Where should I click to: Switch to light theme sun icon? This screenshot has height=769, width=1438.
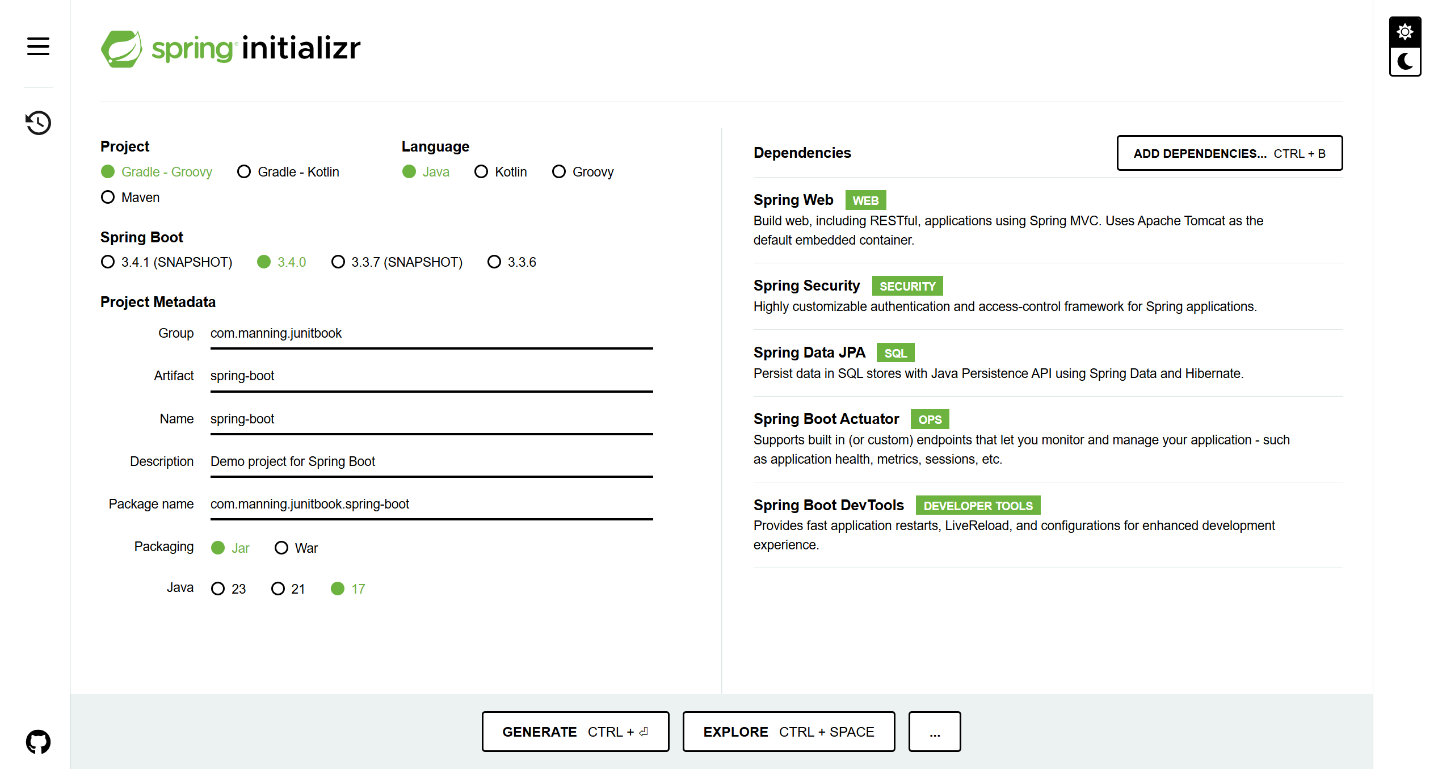click(1405, 32)
